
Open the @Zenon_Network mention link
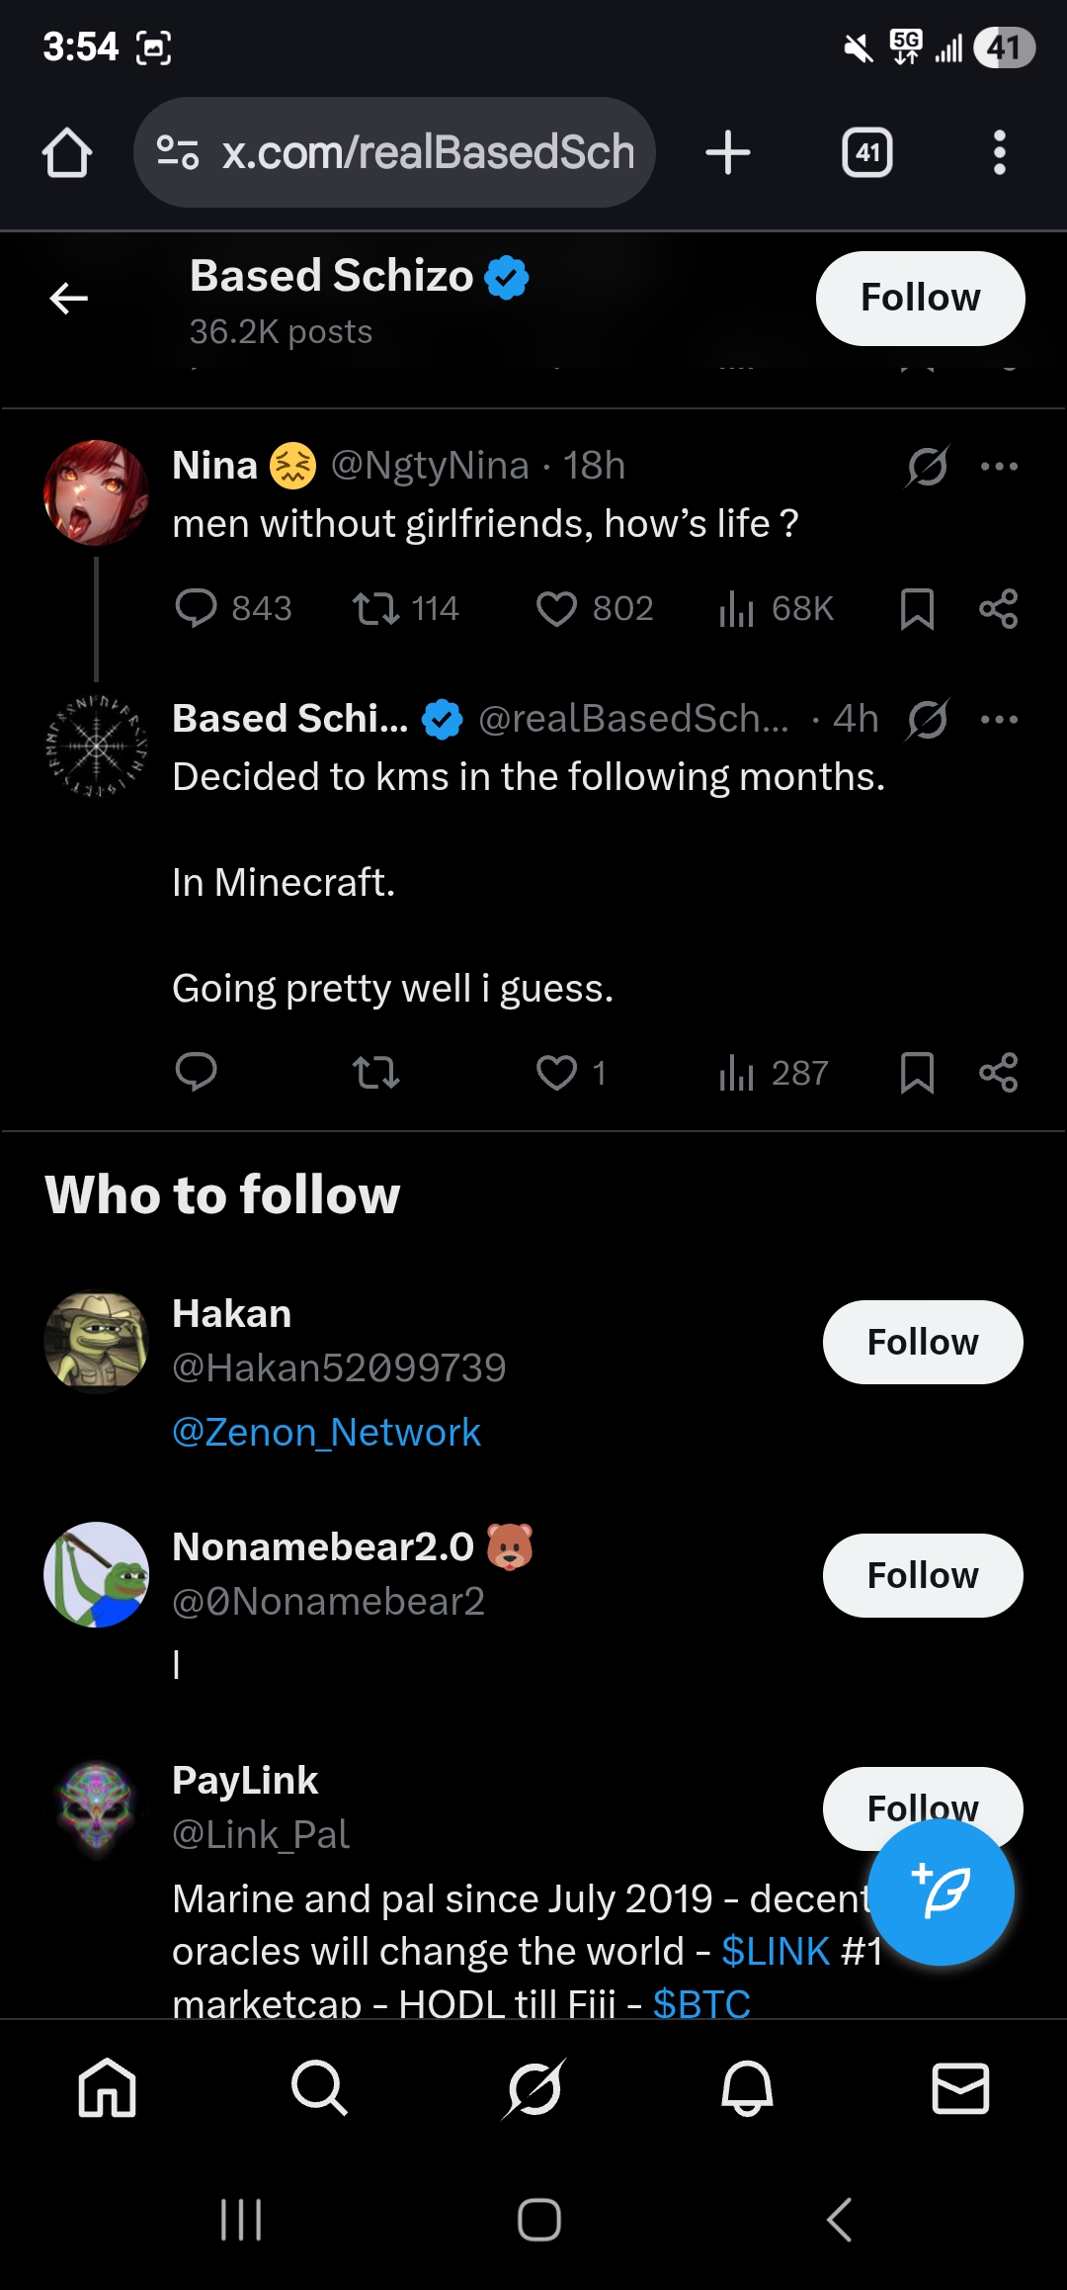tap(326, 1432)
